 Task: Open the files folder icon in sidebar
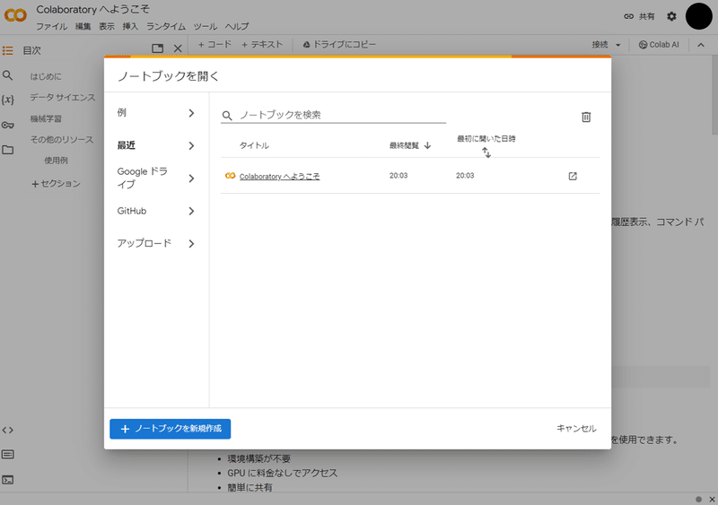(8, 150)
